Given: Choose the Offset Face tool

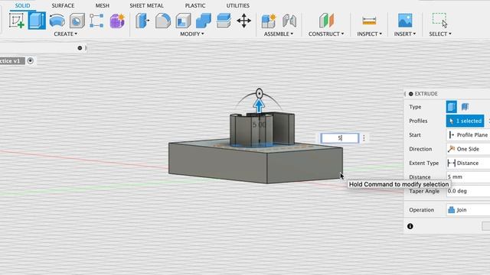Looking at the screenshot, I should tap(224, 21).
